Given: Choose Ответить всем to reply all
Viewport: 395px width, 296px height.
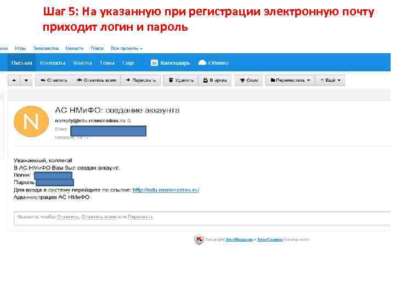Looking at the screenshot, I should pyautogui.click(x=97, y=80).
